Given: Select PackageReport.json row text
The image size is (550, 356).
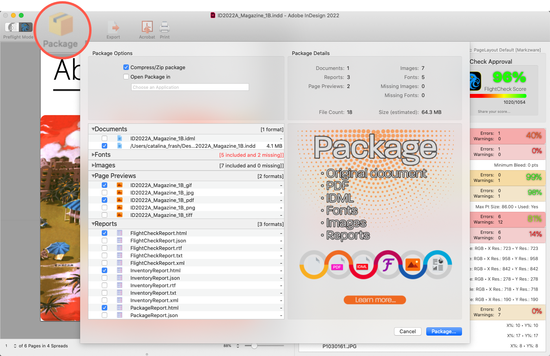Looking at the screenshot, I should tap(154, 315).
